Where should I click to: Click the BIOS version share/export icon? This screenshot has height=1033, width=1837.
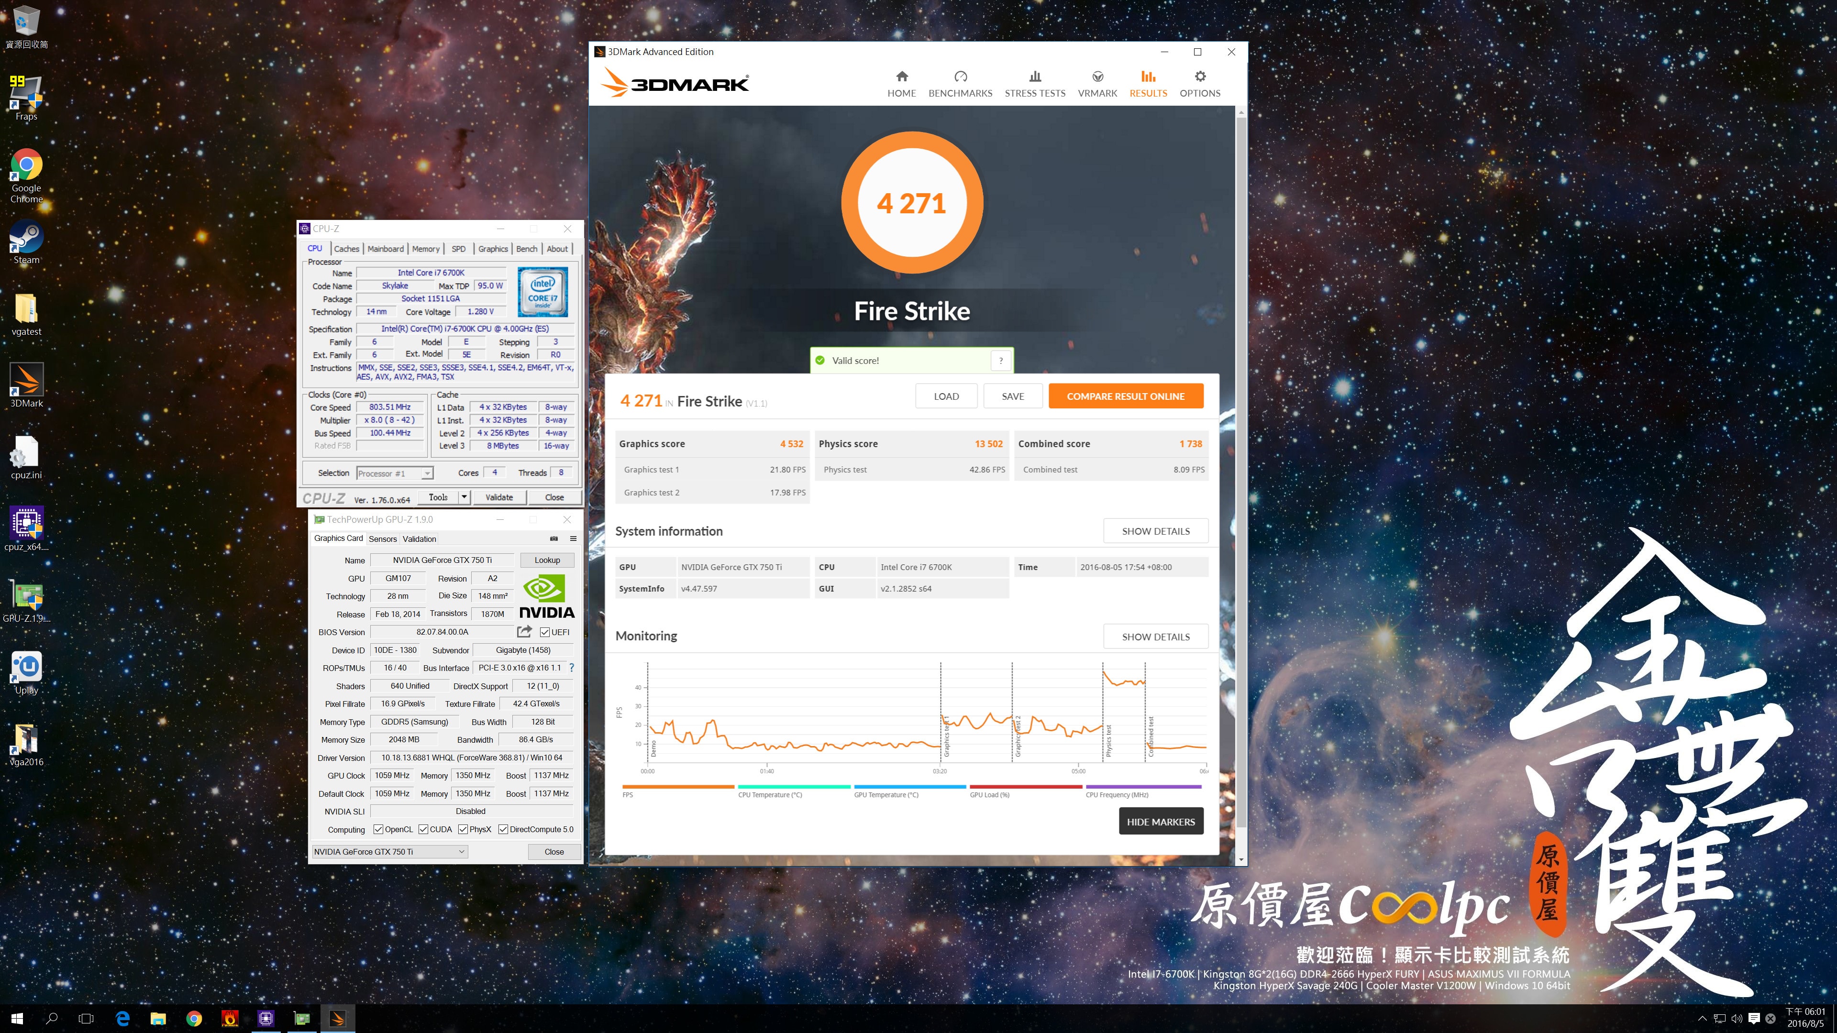pos(524,632)
